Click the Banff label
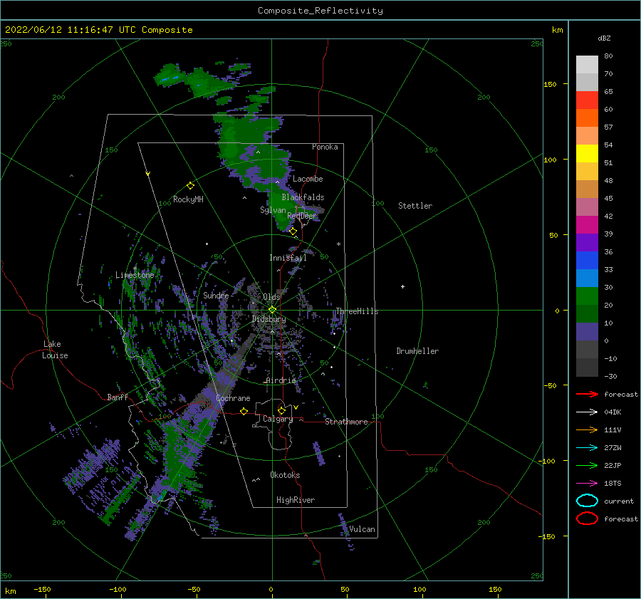The width and height of the screenshot is (641, 599). coord(118,397)
